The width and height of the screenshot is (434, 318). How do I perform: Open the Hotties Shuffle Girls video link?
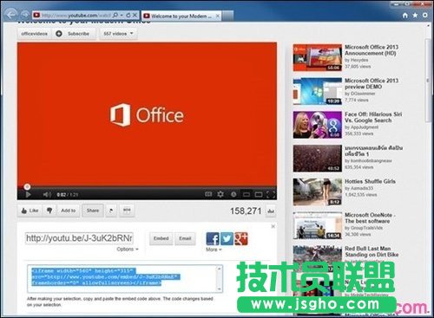pos(370,181)
